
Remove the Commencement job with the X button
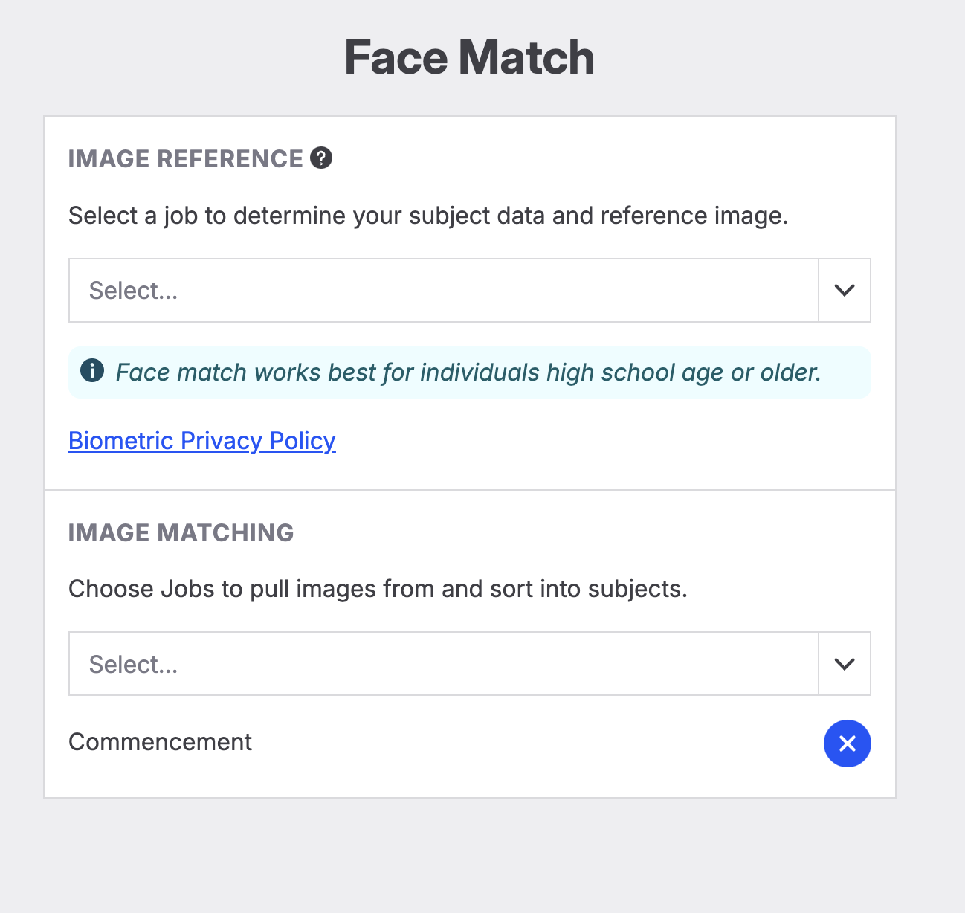(x=847, y=743)
